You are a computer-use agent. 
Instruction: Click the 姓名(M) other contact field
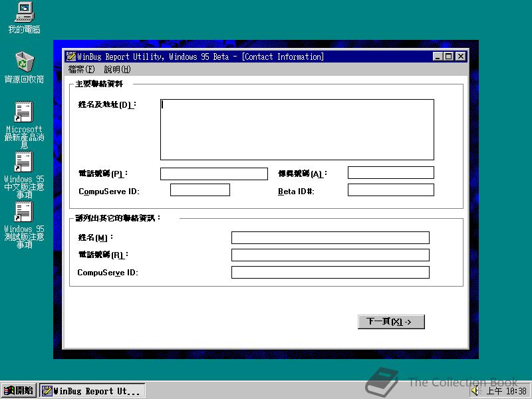(330, 238)
